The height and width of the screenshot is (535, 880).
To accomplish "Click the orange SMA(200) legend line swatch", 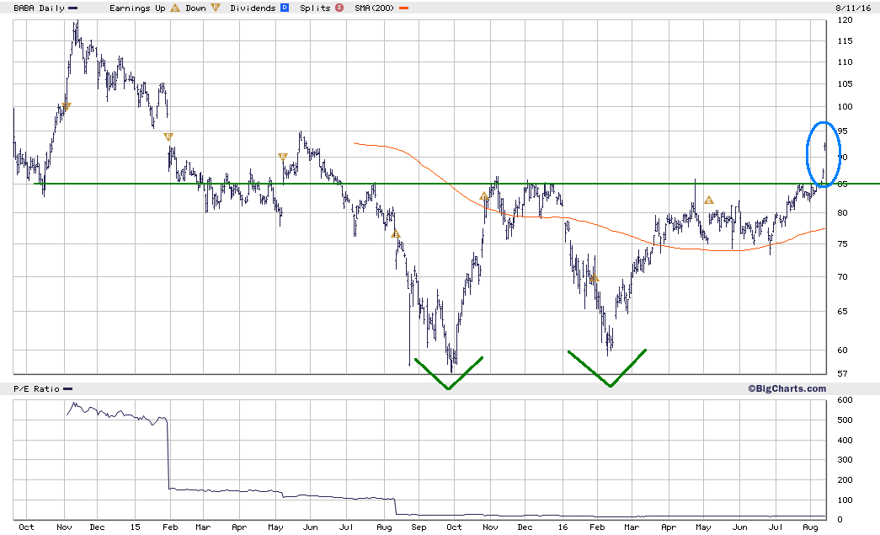I will (403, 8).
